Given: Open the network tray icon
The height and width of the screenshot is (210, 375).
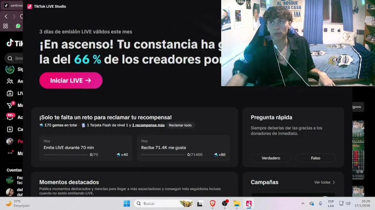Looking at the screenshot, I should 341,204.
